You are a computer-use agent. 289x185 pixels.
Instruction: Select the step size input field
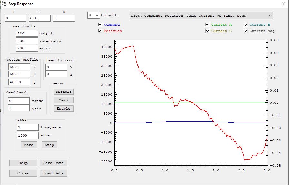click(27, 136)
